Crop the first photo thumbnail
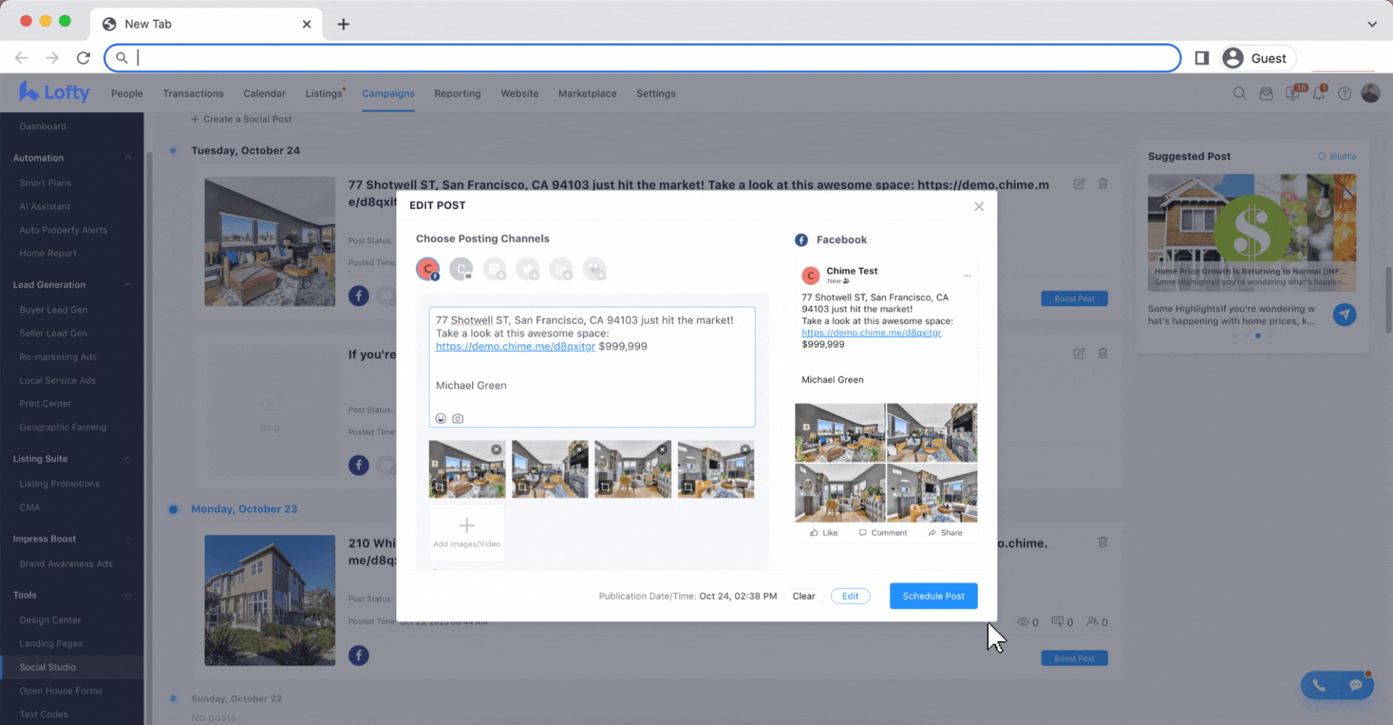Viewport: 1393px width, 725px height. click(440, 488)
